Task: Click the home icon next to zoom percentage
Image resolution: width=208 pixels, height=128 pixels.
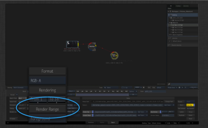Action: 144,88
